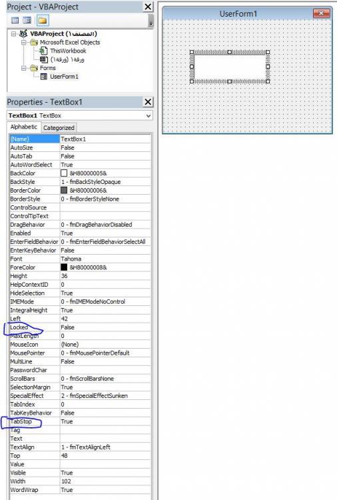Collapse the Forms folder node

pos(23,68)
